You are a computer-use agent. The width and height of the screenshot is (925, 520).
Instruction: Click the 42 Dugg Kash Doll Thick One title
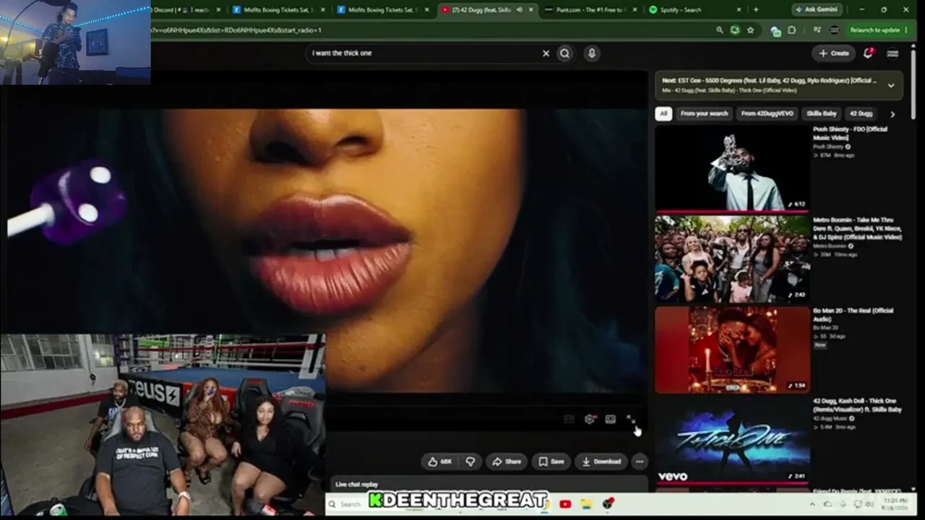pyautogui.click(x=858, y=405)
